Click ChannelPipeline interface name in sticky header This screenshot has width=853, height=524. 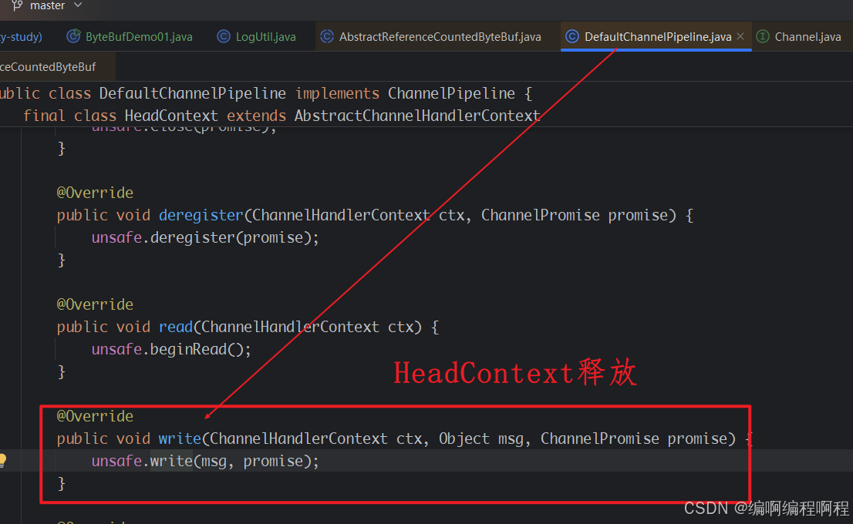pos(451,93)
